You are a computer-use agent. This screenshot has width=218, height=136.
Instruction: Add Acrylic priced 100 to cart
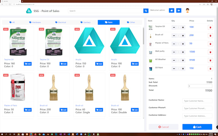click(x=135, y=64)
